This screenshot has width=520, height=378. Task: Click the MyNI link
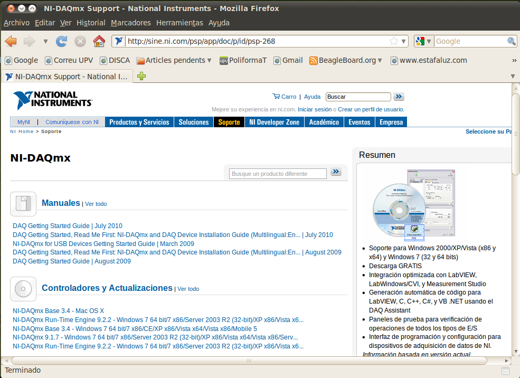pos(24,122)
